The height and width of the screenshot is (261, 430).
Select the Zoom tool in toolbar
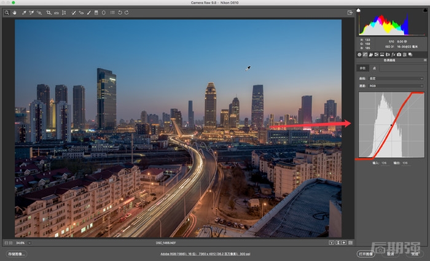(x=7, y=13)
